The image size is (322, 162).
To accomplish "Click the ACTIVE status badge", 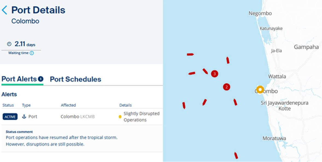I will tap(10, 117).
